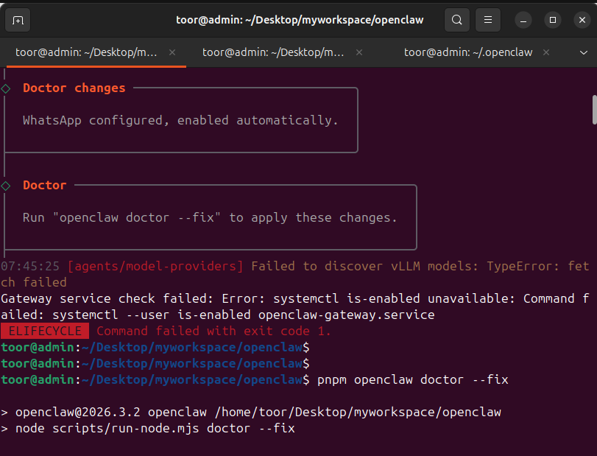Click the toor@admin window title
597x456 pixels.
[298, 20]
